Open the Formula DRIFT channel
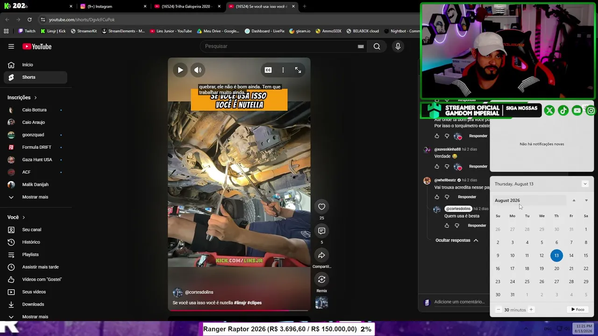This screenshot has width=598, height=336. pos(36,147)
